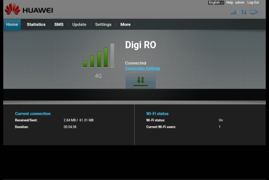Switch to the Statistics tab
The height and width of the screenshot is (180, 269).
click(x=36, y=25)
